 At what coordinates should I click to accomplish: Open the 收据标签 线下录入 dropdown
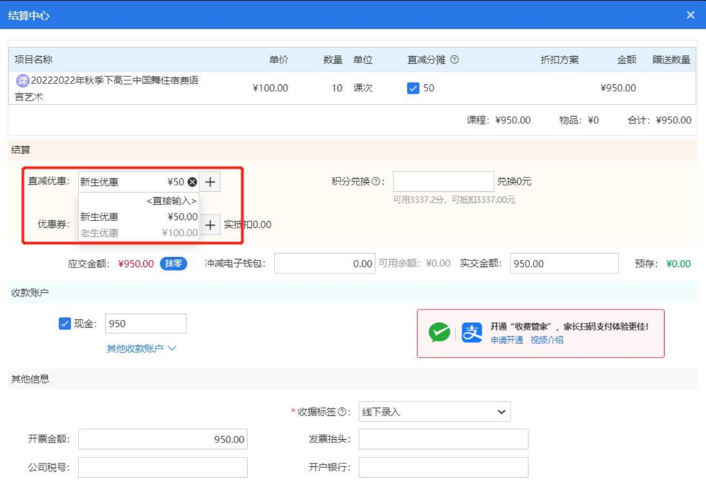pos(435,412)
